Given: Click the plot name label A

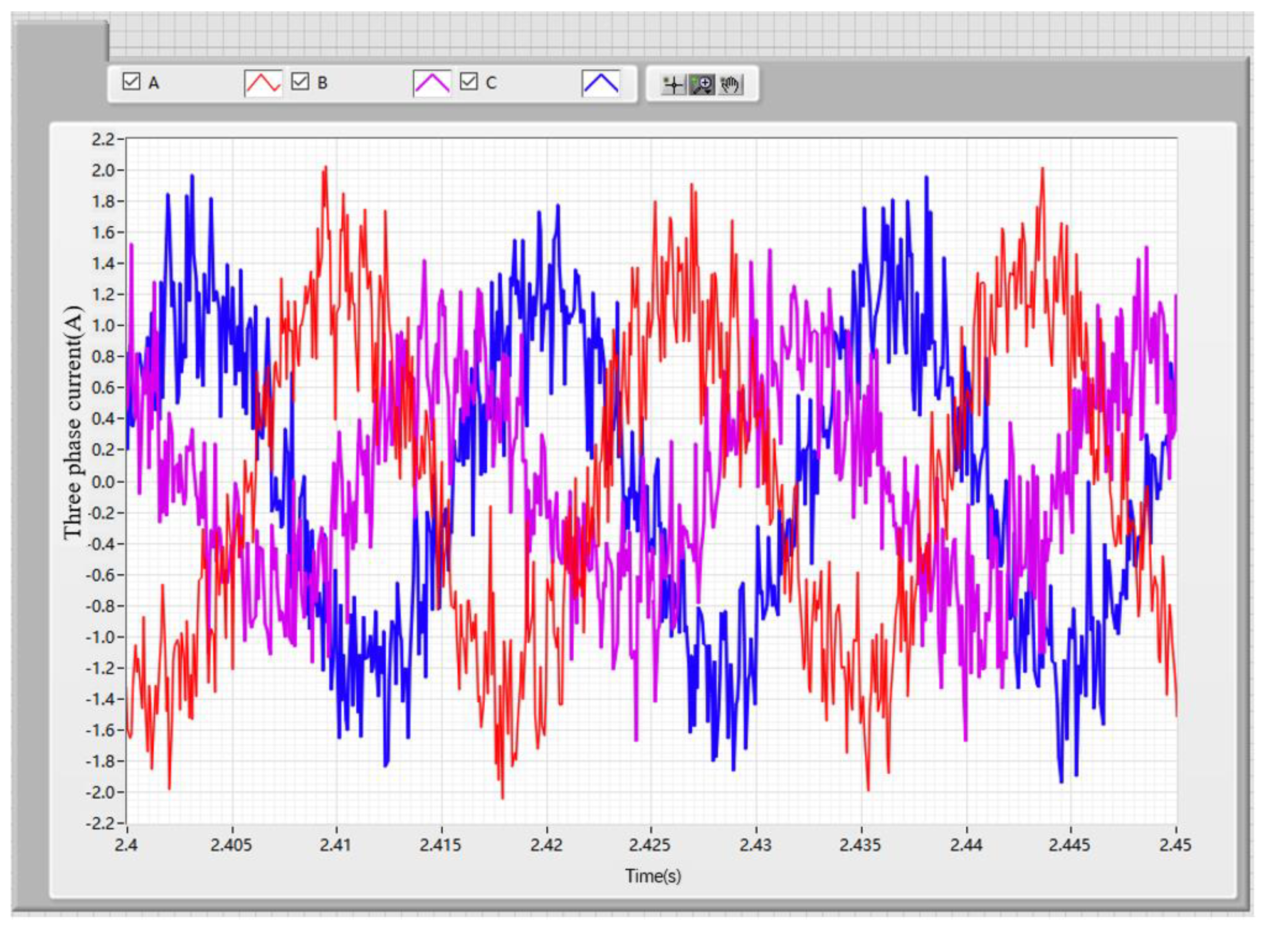Looking at the screenshot, I should point(154,83).
